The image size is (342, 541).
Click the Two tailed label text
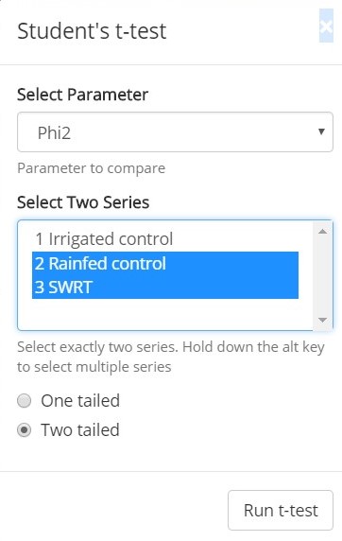point(80,430)
